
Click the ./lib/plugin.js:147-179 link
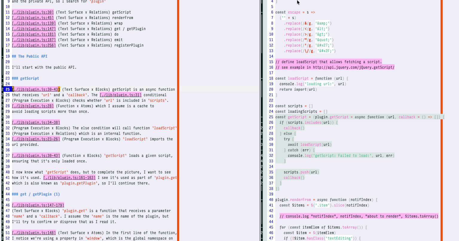(38, 205)
